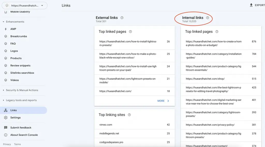The width and height of the screenshot is (265, 147).
Task: Click the FAQ layers icon
Action: coord(6,44)
